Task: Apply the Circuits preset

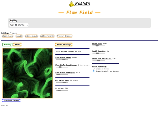Action: pos(19,36)
